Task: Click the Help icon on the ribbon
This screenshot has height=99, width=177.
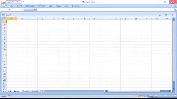Action: pos(175,6)
